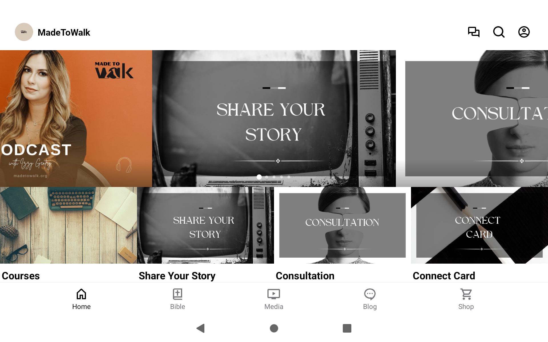Image resolution: width=548 pixels, height=342 pixels.
Task: Select the large Share Your Story banner
Action: (274, 119)
